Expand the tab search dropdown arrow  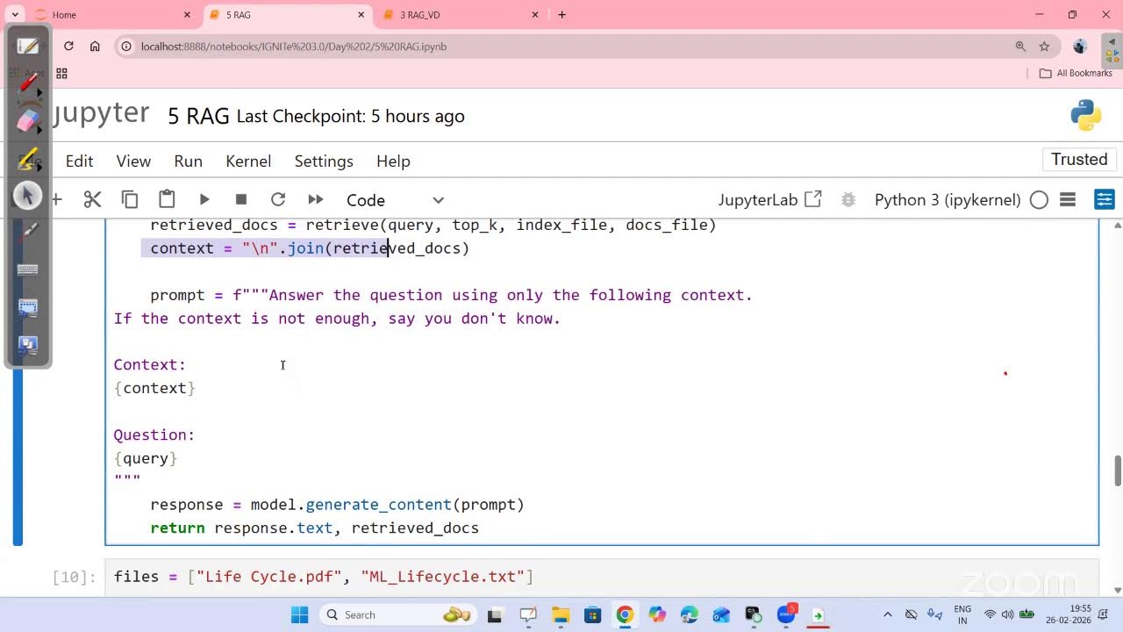[x=15, y=15]
